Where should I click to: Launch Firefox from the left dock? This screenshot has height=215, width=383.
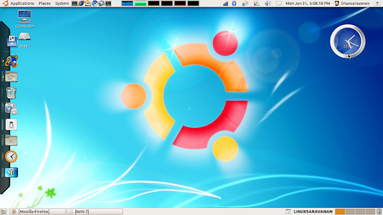(x=11, y=61)
